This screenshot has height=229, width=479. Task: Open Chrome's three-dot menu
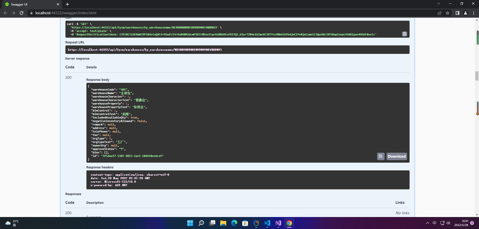pos(474,13)
